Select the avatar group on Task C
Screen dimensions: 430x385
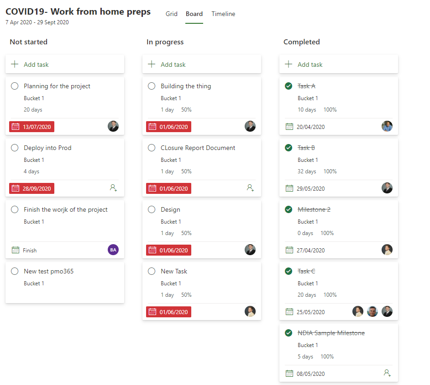pos(372,311)
